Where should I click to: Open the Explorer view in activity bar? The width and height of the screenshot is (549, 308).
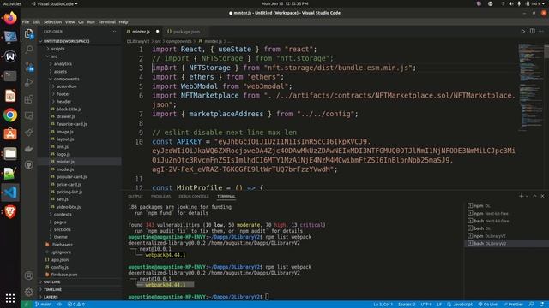pos(29,33)
